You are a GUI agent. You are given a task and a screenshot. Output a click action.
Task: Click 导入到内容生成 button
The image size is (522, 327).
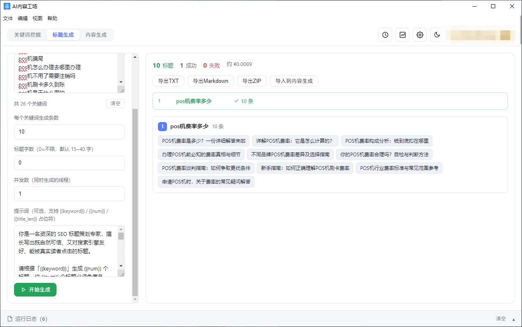(294, 81)
